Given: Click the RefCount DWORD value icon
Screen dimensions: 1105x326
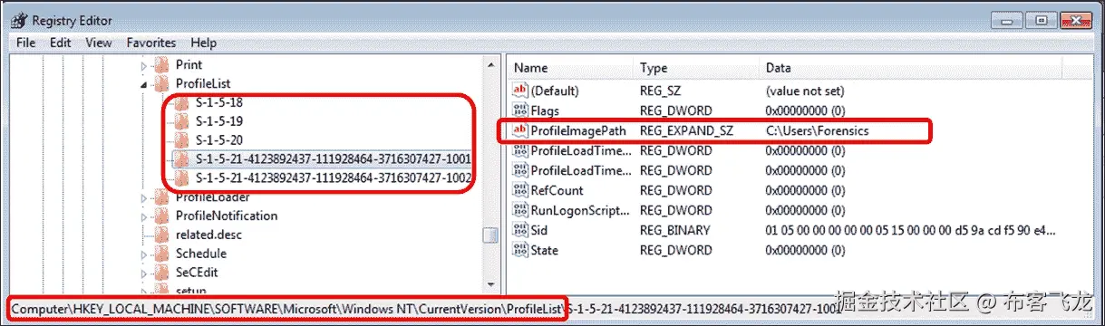Looking at the screenshot, I should coord(520,190).
